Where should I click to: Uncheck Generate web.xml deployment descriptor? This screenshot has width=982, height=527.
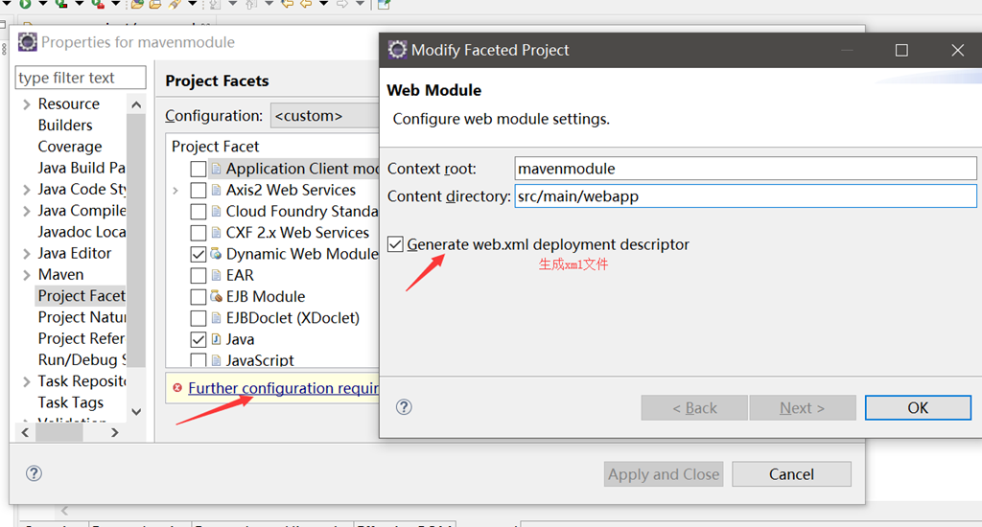tap(395, 244)
